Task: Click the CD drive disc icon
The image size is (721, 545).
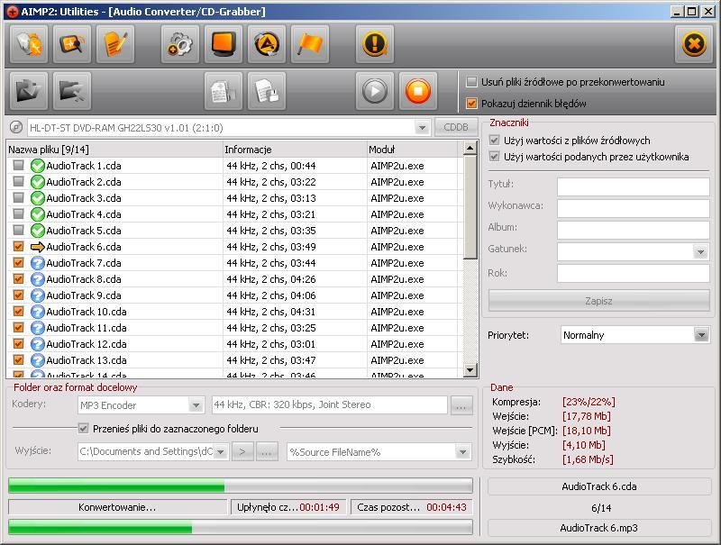Action: (16, 127)
